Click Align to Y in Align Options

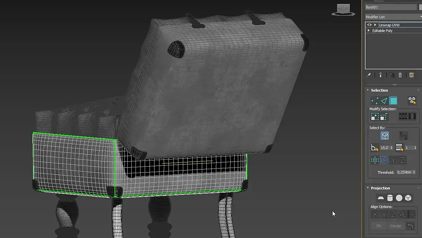point(384,214)
